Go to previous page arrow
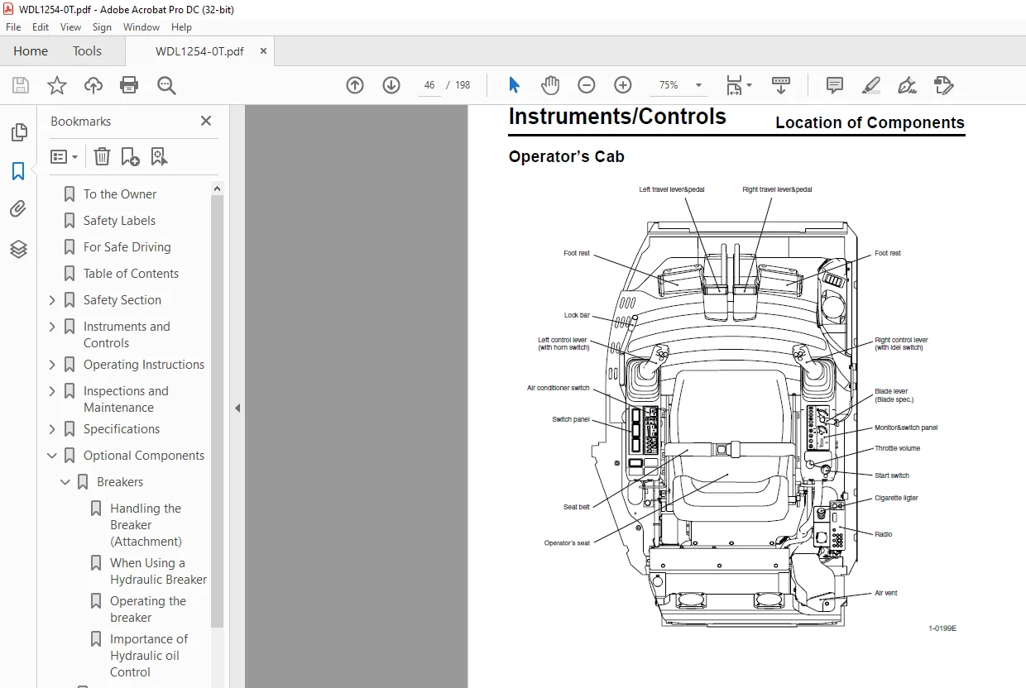 point(355,85)
